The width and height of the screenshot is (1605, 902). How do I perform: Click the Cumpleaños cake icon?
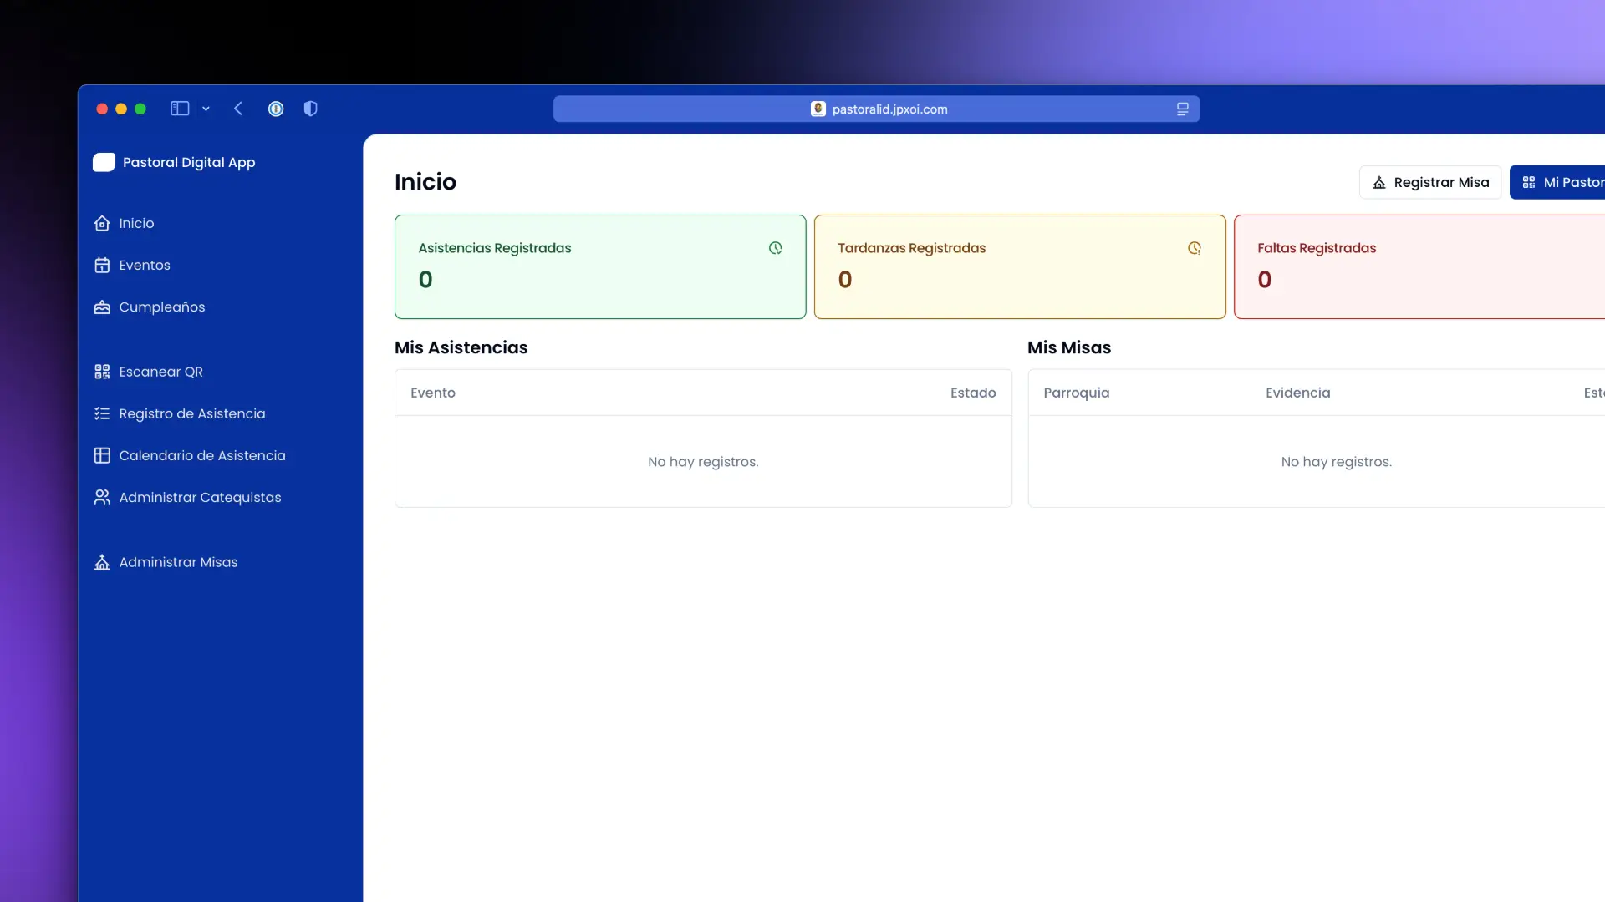coord(102,307)
